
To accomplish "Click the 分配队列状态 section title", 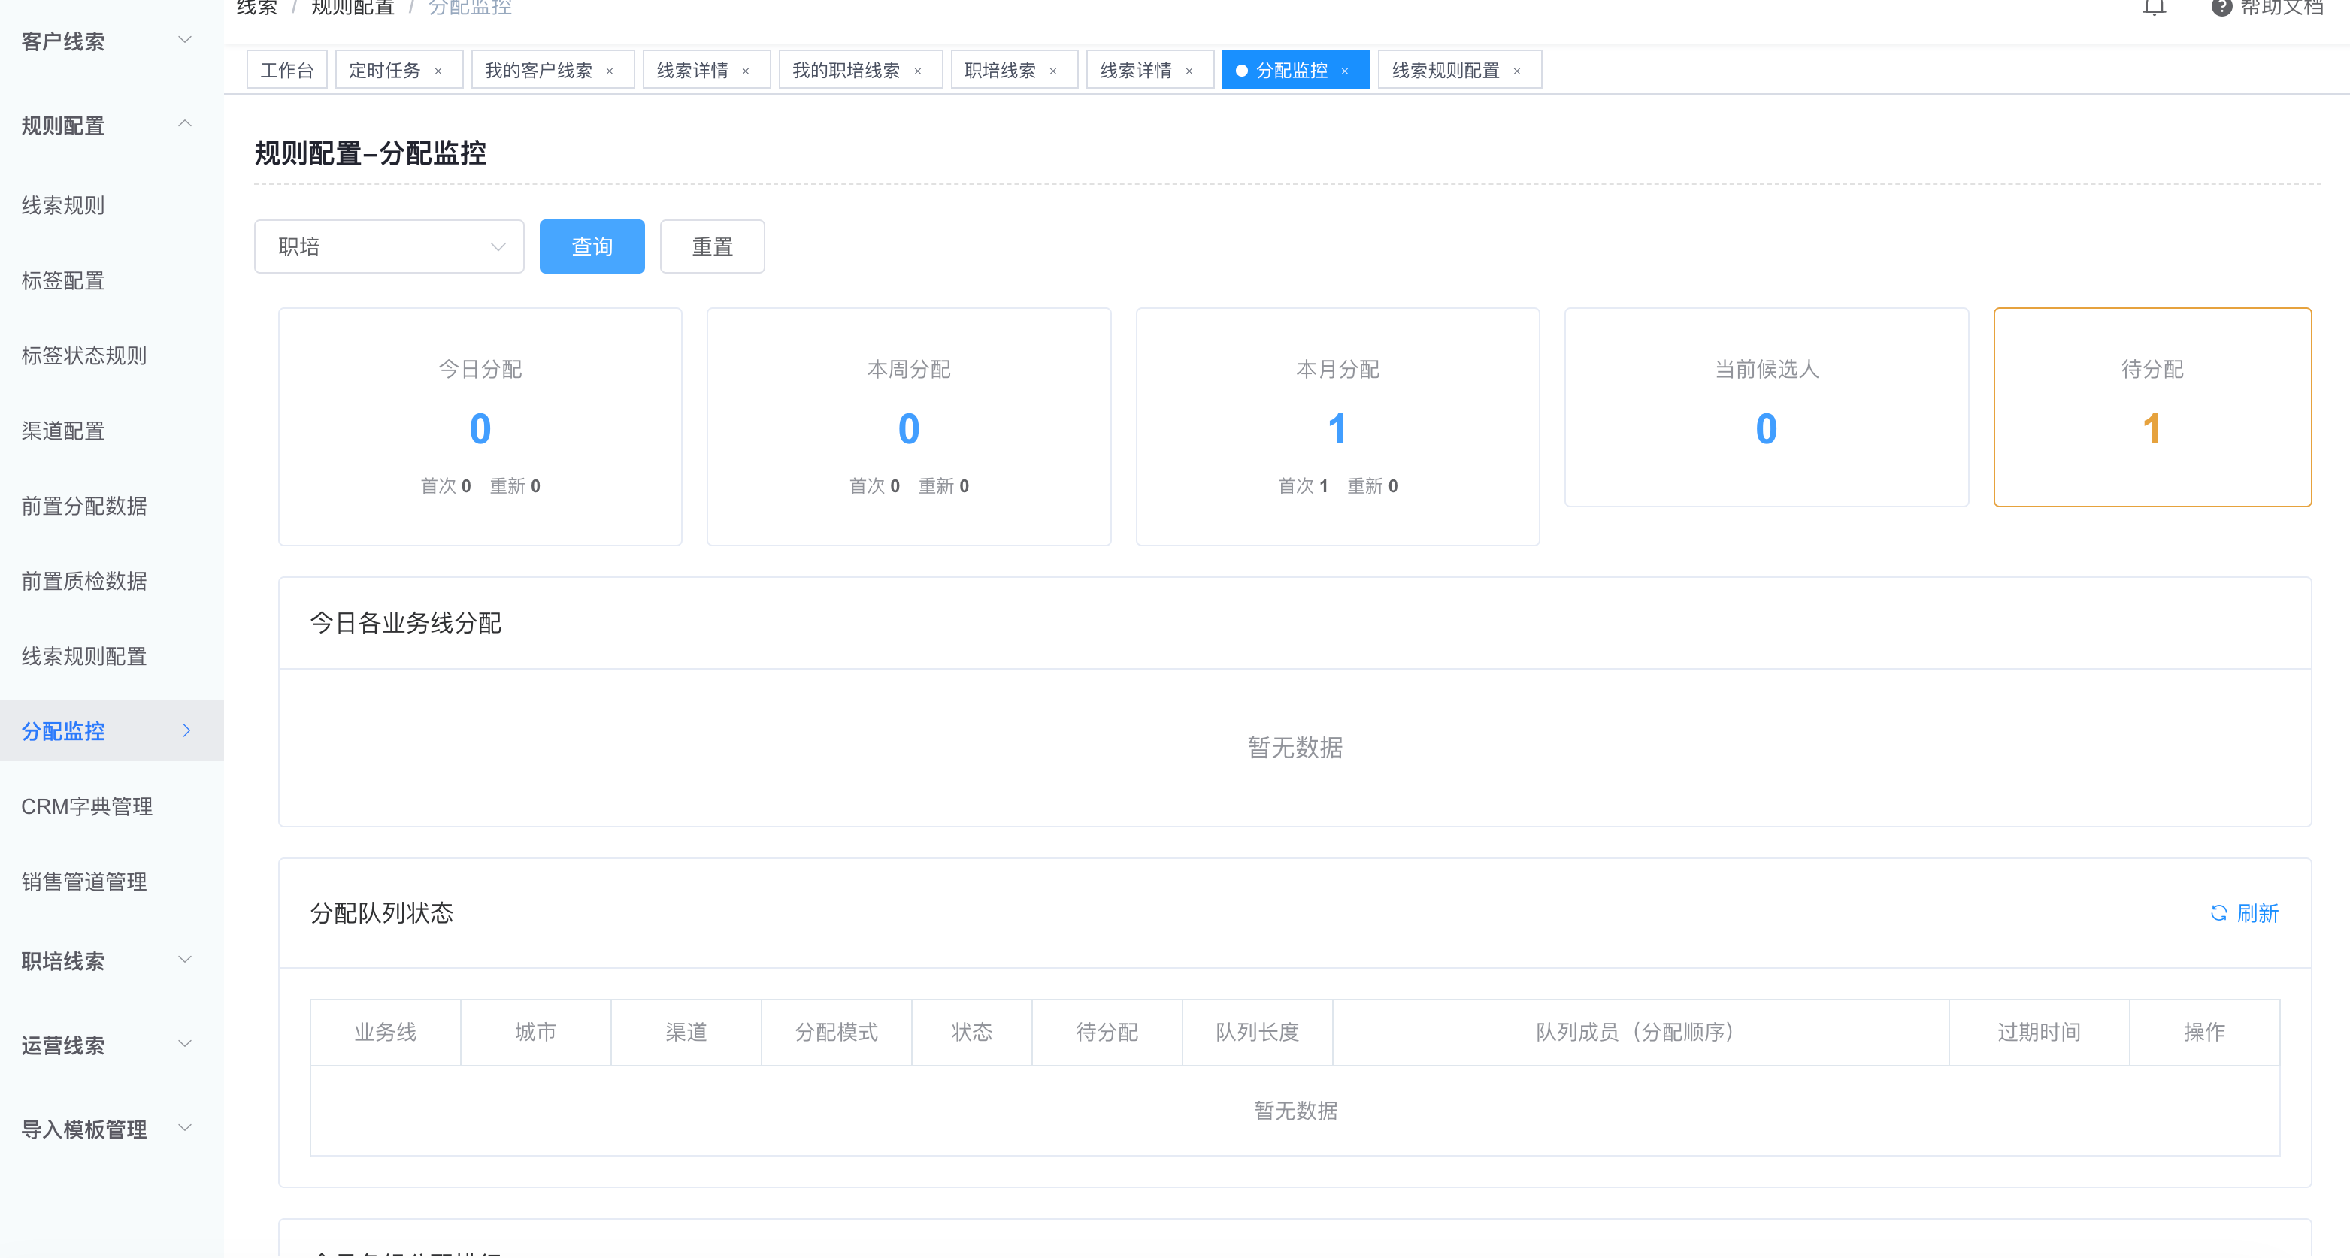I will (x=381, y=913).
